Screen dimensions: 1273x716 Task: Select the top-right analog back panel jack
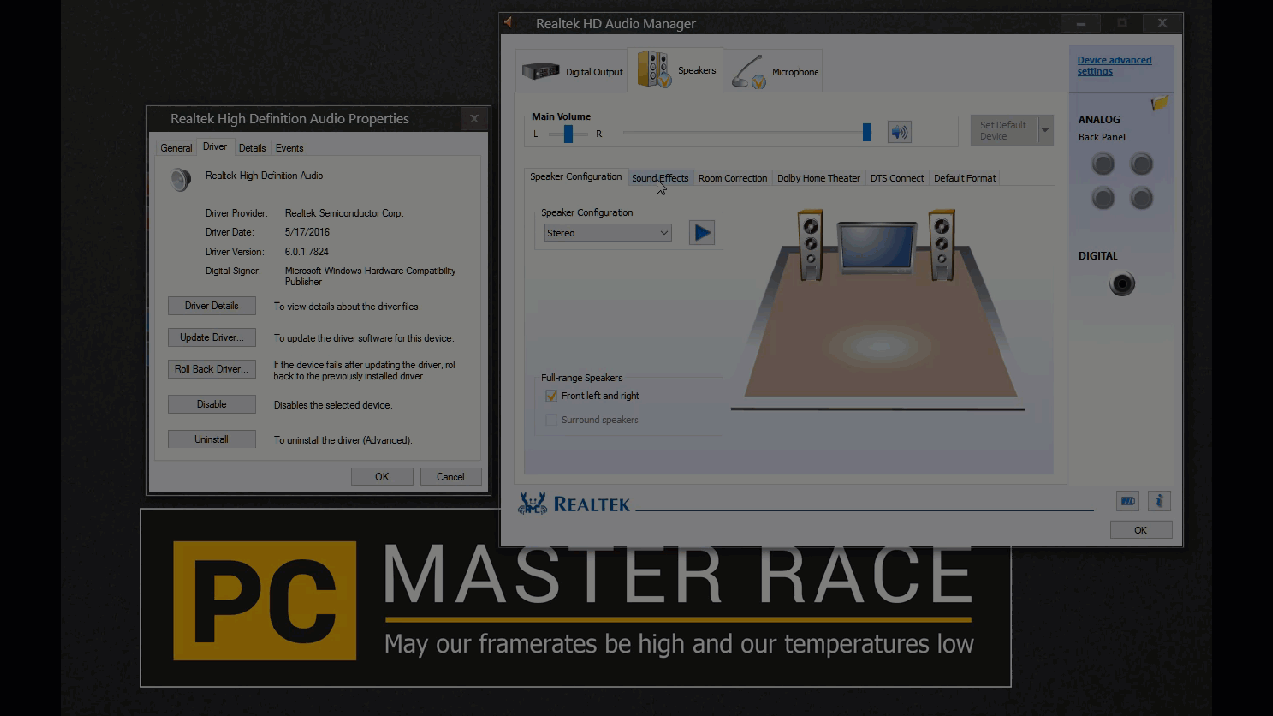coord(1142,163)
